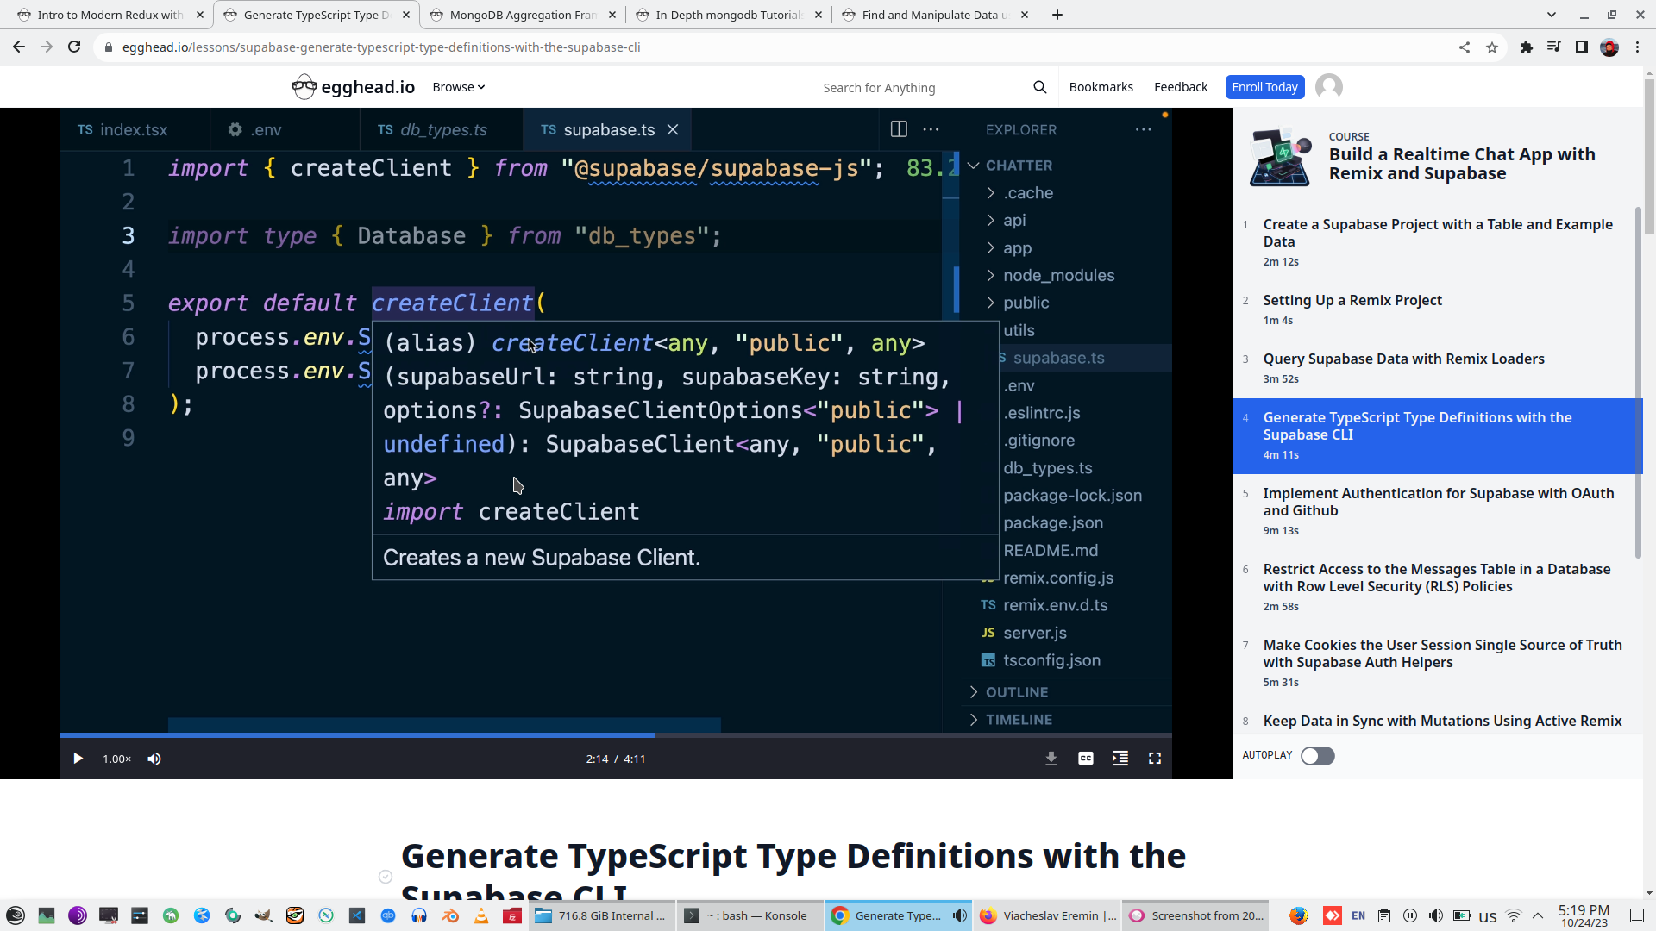Viewport: 1656px width, 931px height.
Task: Bookmark this page with the star icon
Action: click(1492, 47)
